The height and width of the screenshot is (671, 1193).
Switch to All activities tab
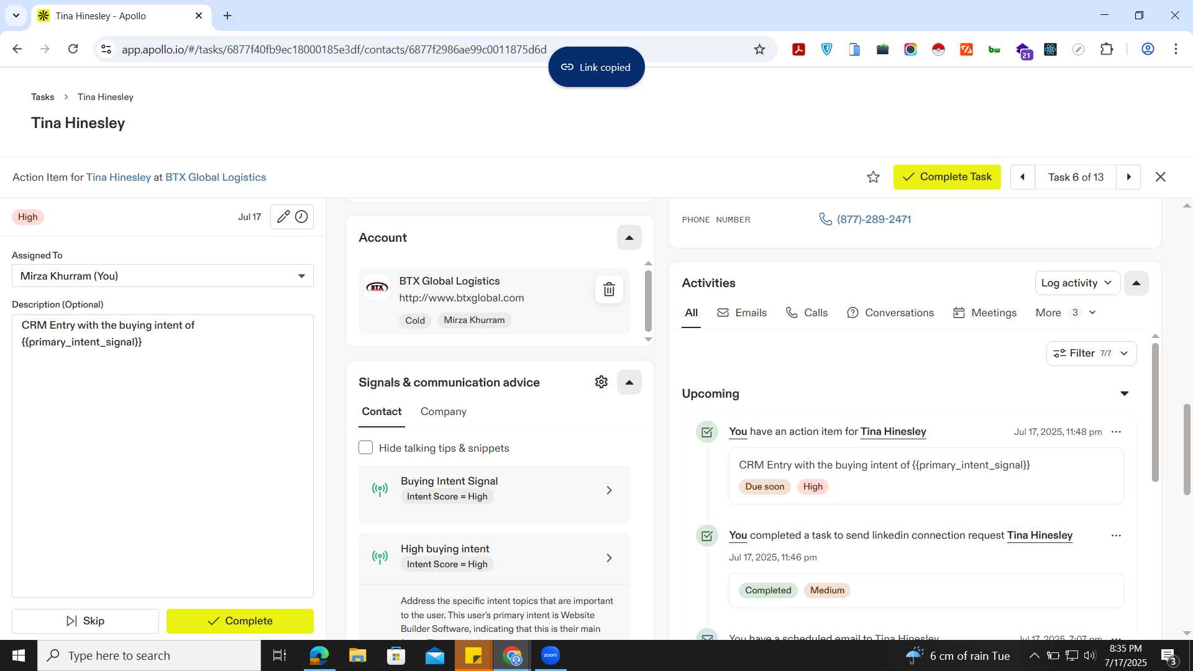691,313
